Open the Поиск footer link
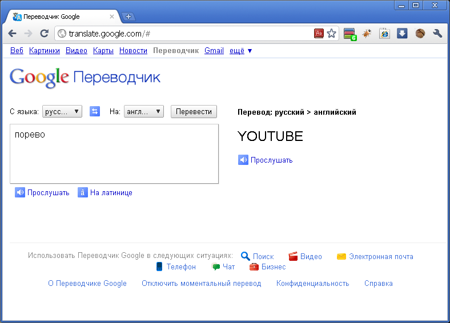This screenshot has height=323, width=450. coord(263,256)
